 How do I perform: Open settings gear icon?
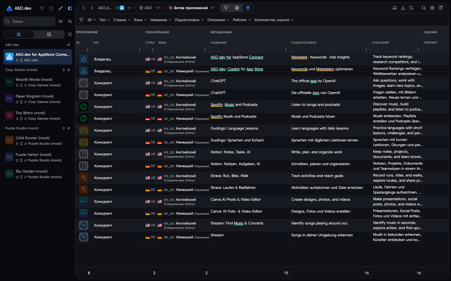point(432,8)
